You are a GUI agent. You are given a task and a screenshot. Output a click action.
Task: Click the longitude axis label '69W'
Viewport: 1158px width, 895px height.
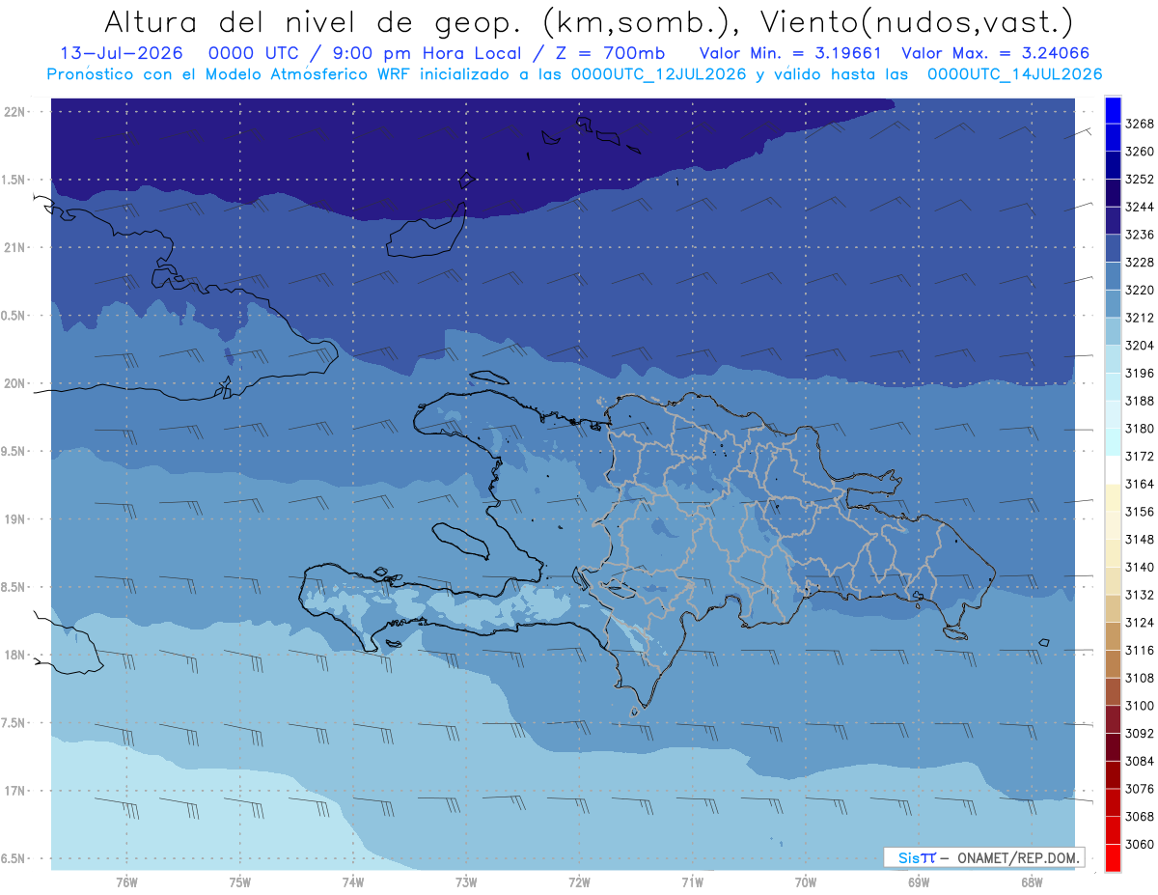click(x=919, y=881)
